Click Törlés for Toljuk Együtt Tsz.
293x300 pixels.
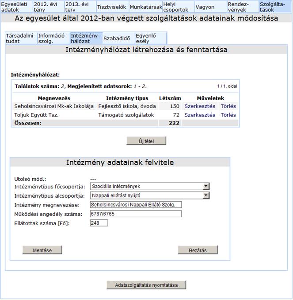pyautogui.click(x=228, y=115)
